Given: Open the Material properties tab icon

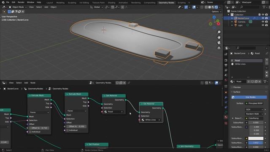Looking at the screenshot, I should (226, 117).
